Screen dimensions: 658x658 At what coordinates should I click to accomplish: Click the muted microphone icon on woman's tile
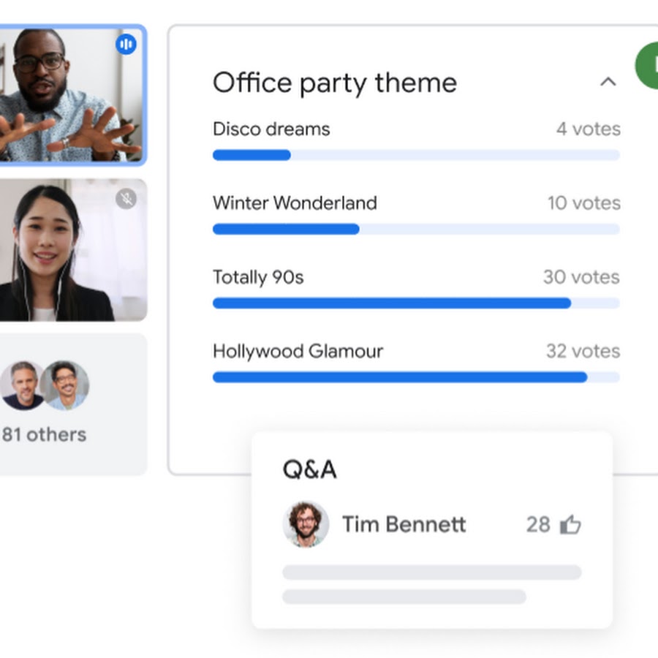tap(126, 198)
